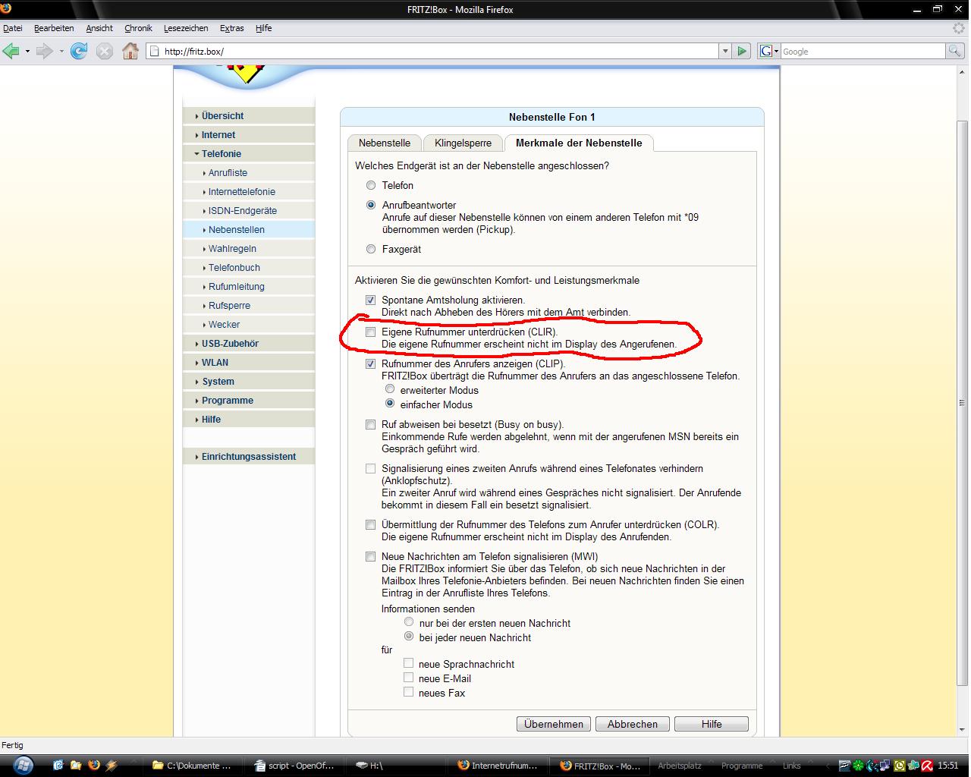Click the green tray icon in system tray
Viewport: 971px width, 777px height.
coord(858,766)
